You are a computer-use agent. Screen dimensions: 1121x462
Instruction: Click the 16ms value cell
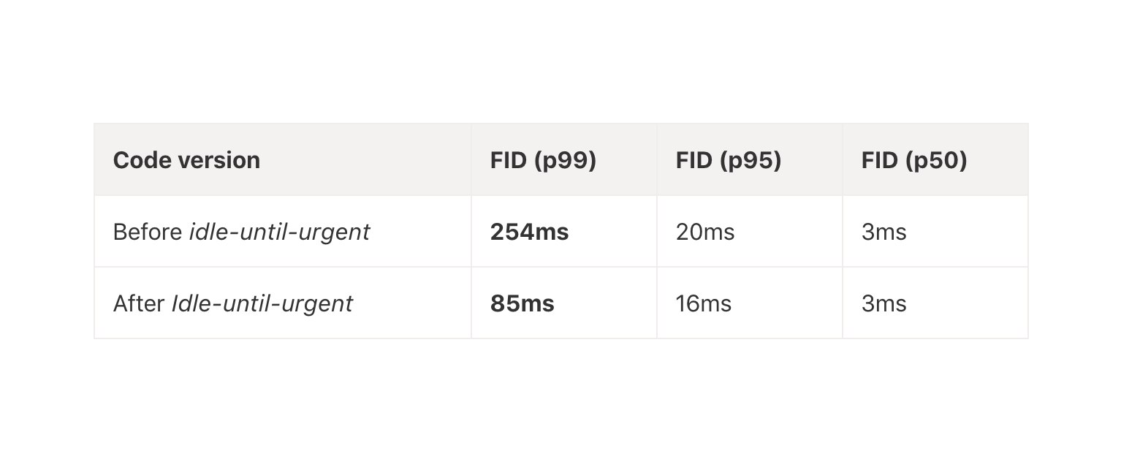coord(704,303)
